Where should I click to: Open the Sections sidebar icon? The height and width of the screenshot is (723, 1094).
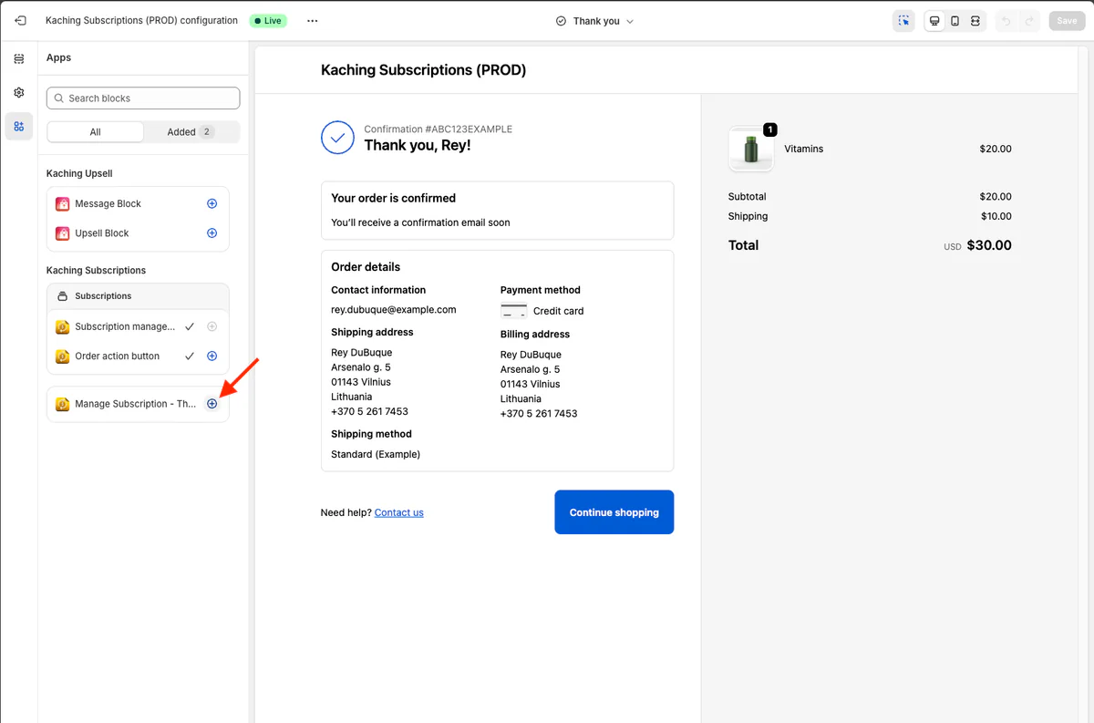tap(18, 58)
